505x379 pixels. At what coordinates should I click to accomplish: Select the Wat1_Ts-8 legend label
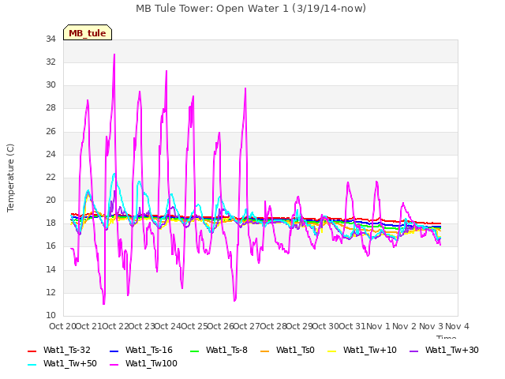226,351
